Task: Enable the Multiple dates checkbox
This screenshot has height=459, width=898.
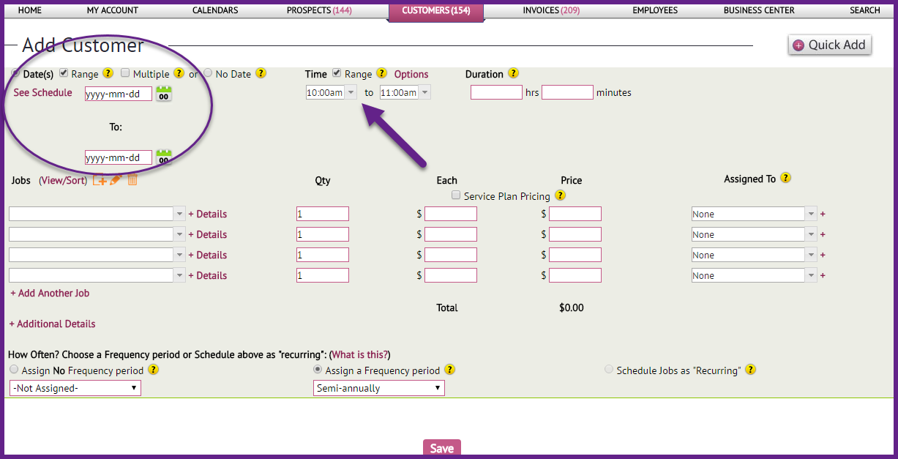Action: 125,73
